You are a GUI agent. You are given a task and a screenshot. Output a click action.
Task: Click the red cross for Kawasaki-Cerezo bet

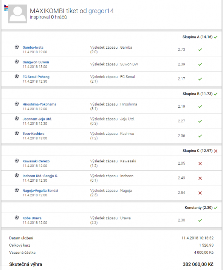(x=200, y=164)
